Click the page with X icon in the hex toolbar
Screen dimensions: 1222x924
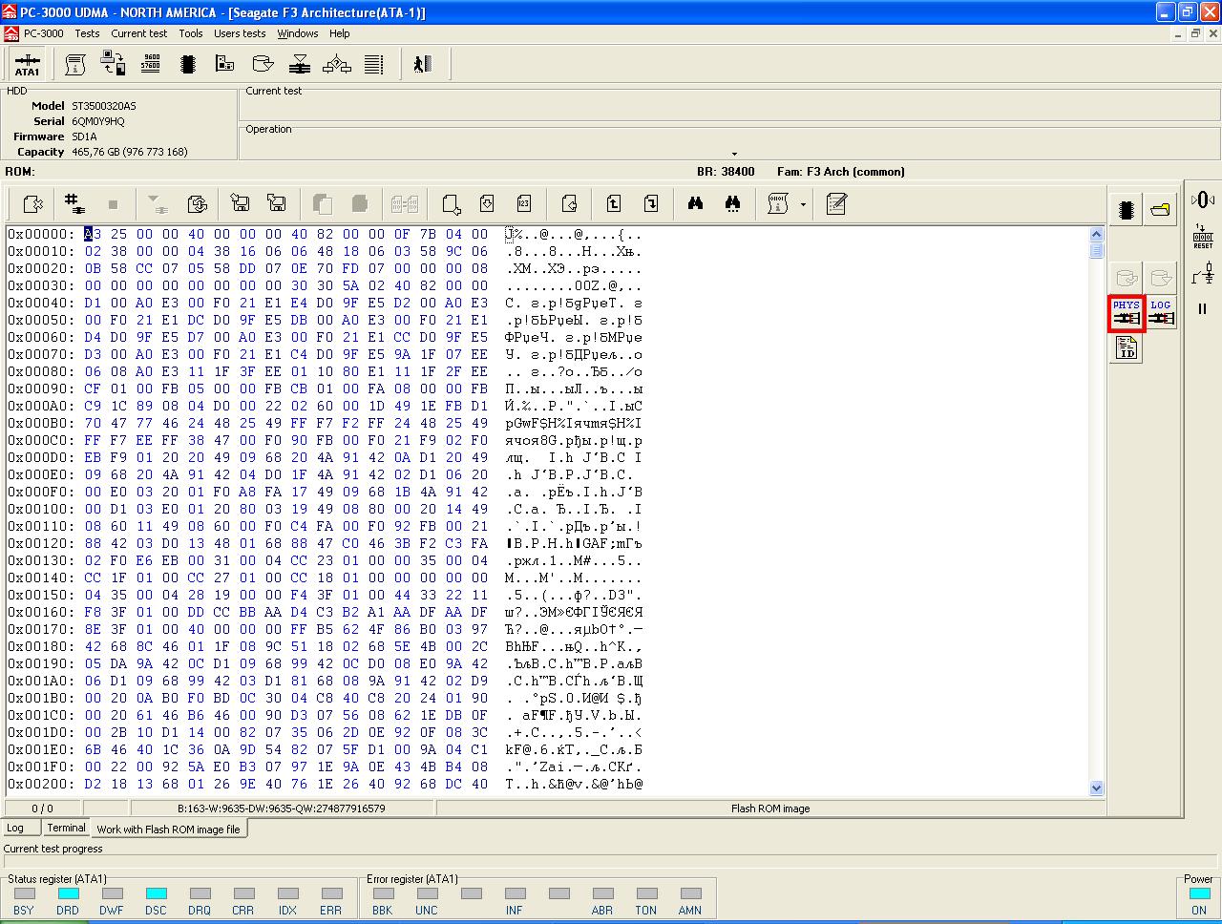click(32, 203)
